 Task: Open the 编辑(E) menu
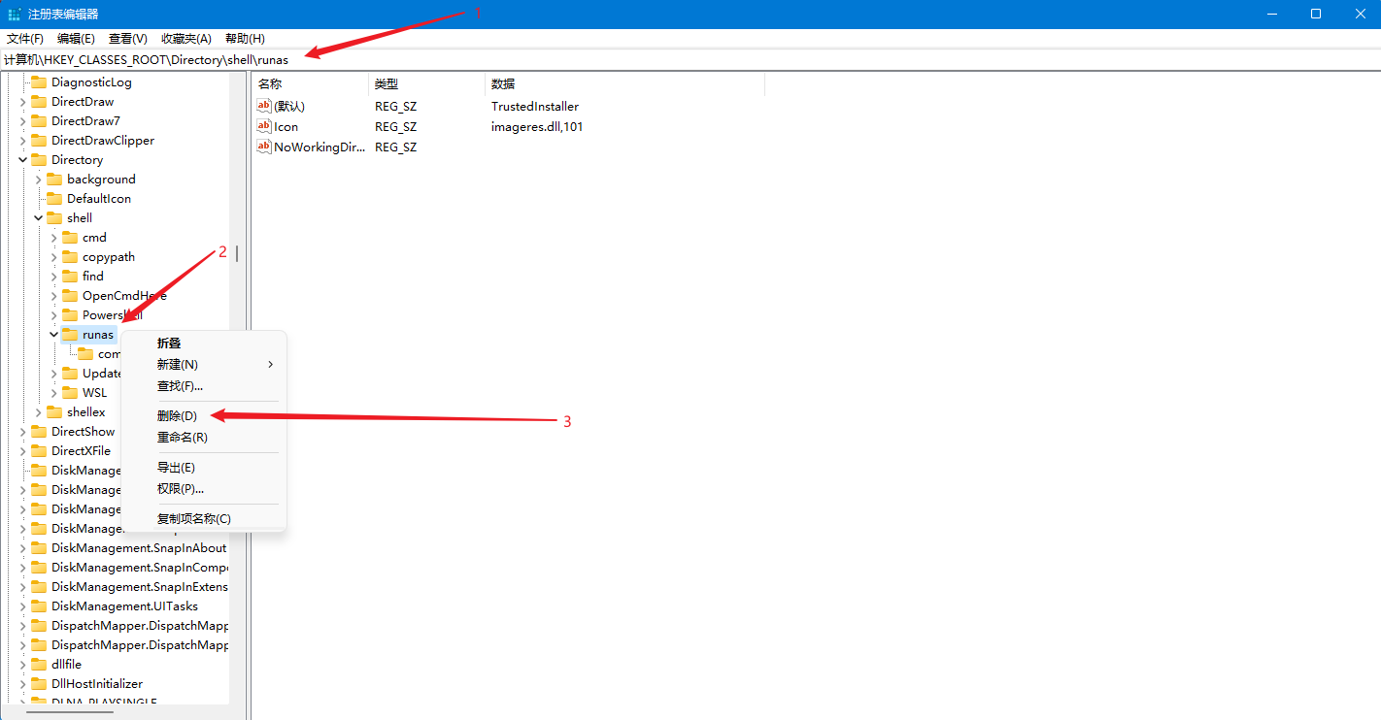tap(76, 39)
